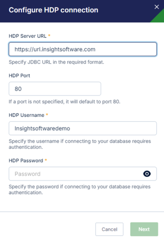The width and height of the screenshot is (164, 246).
Task: Focus the HDP Server URL field
Action: point(83,49)
